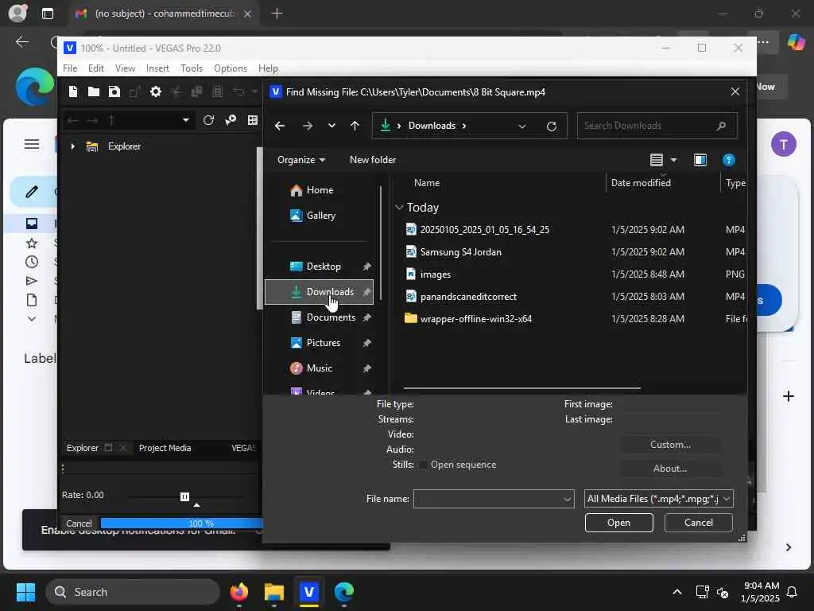This screenshot has width=814, height=611.
Task: Toggle the preview pane icon
Action: 700,160
